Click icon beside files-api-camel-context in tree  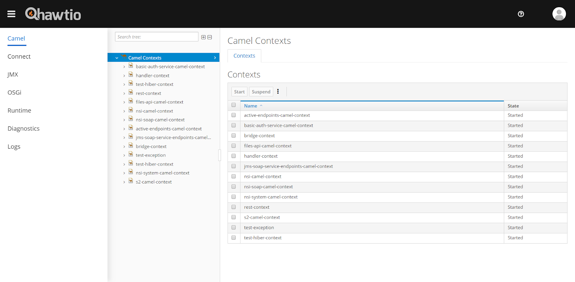[x=131, y=101]
